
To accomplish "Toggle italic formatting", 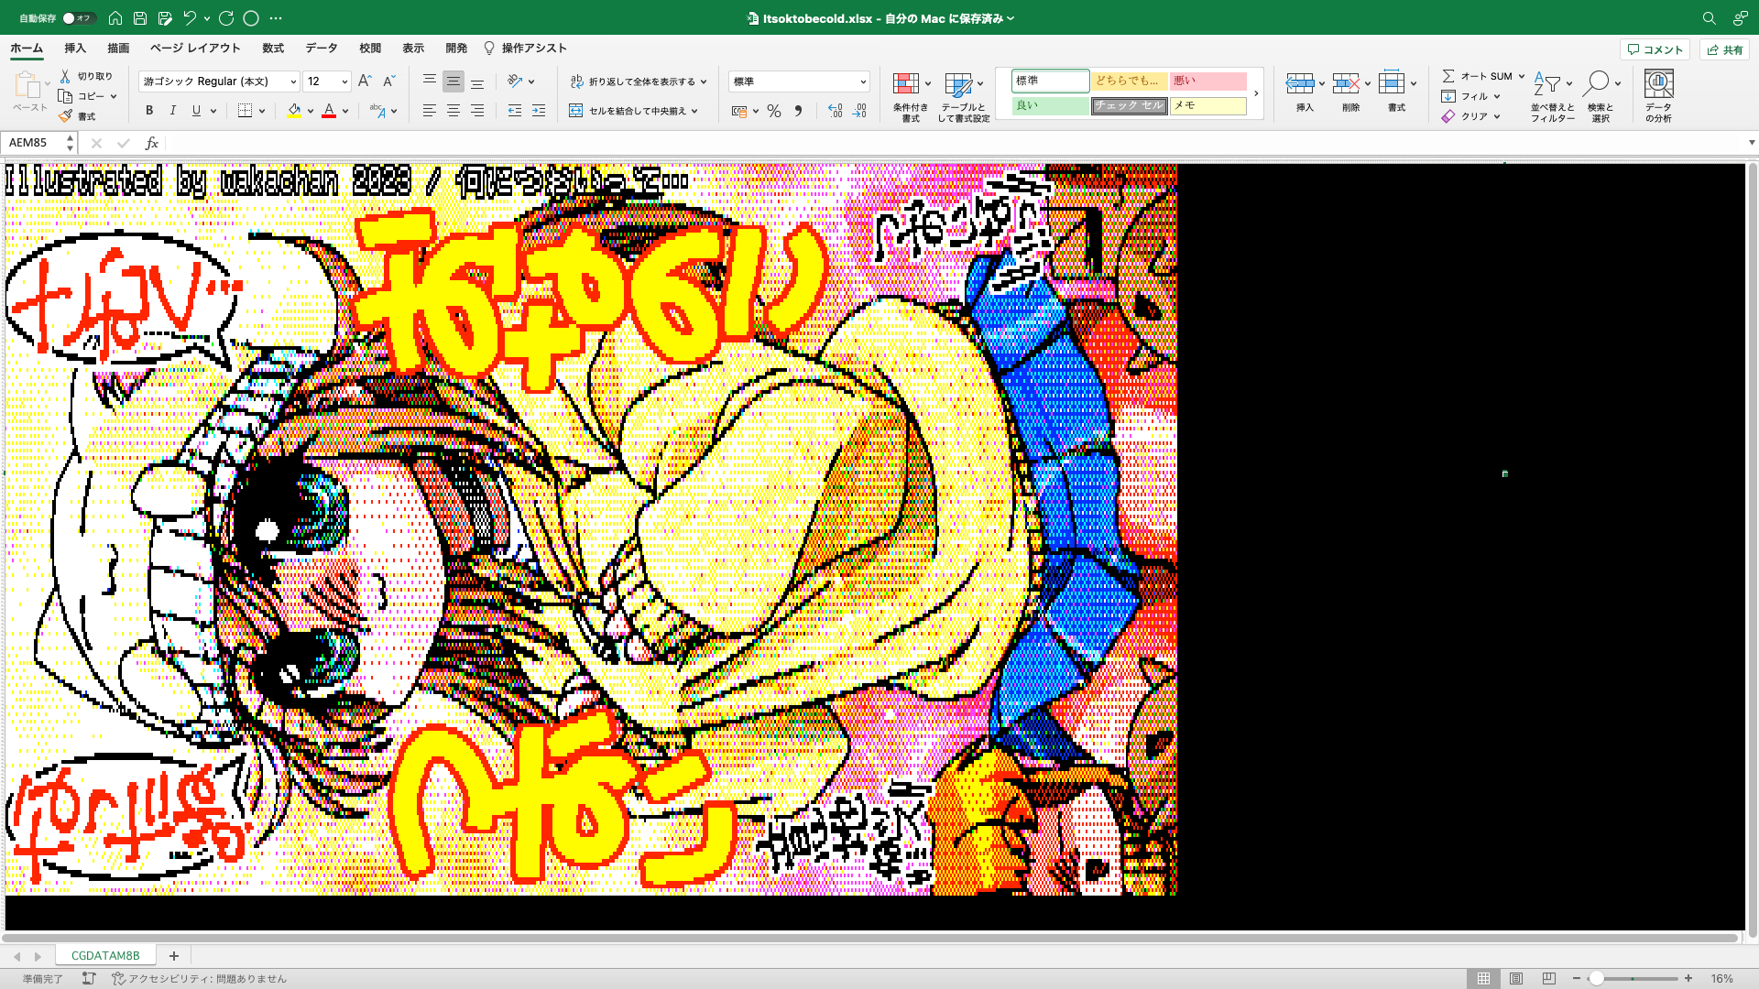I will pos(173,111).
